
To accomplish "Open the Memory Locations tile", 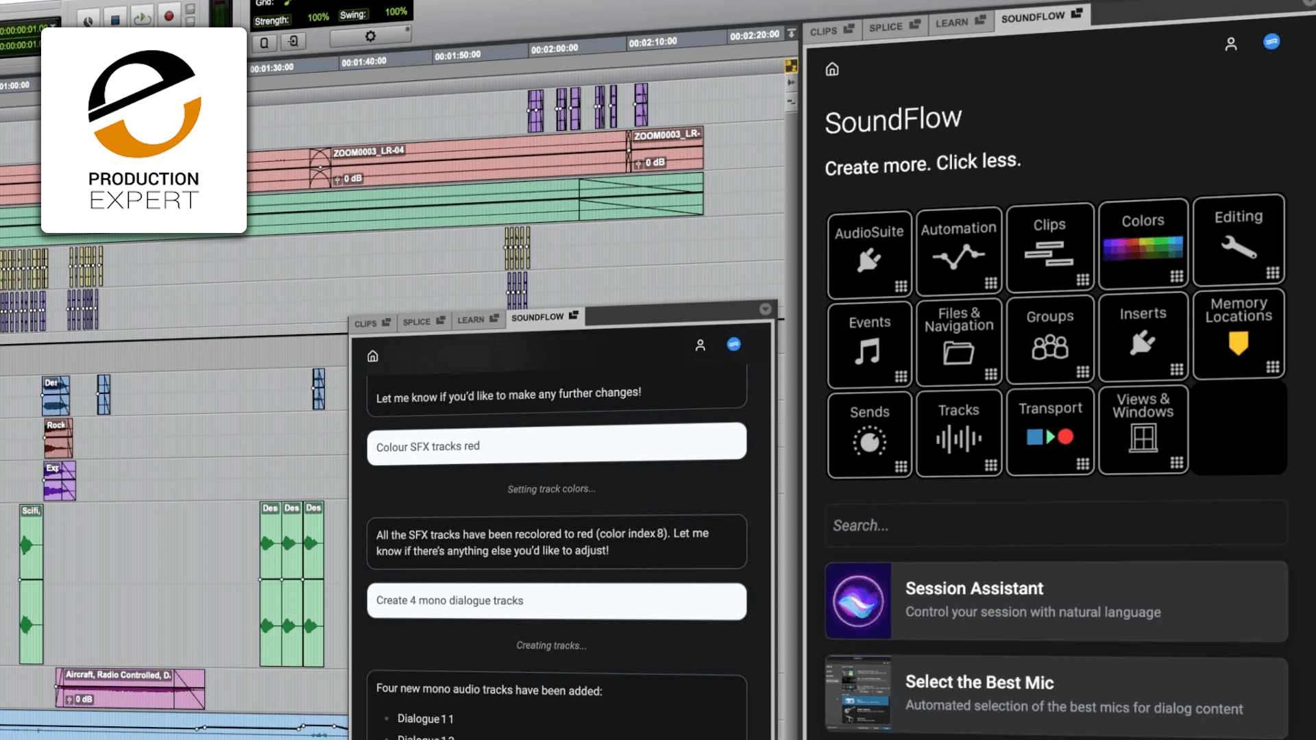I will pos(1238,334).
